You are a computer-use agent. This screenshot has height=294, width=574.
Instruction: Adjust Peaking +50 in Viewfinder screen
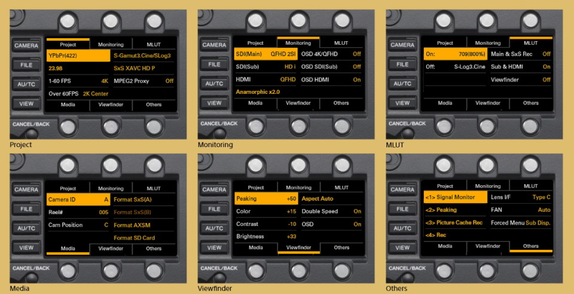pos(266,198)
